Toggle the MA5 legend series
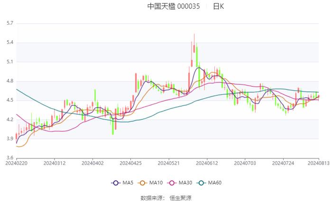 click(122, 183)
